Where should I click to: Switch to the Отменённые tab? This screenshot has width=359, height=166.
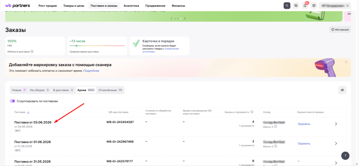click(110, 90)
